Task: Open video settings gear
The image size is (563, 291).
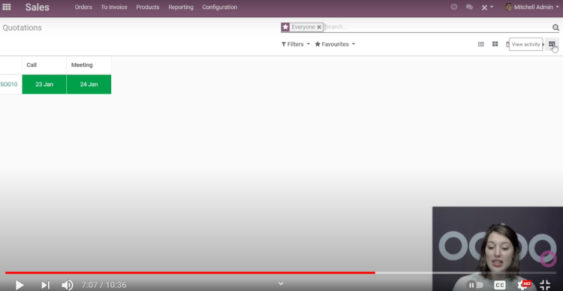Action: pos(523,285)
